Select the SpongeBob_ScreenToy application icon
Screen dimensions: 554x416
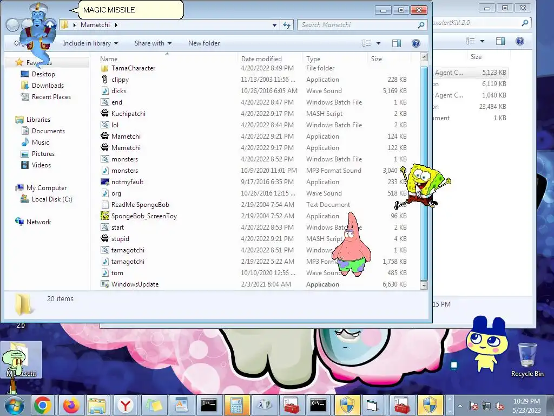point(104,216)
